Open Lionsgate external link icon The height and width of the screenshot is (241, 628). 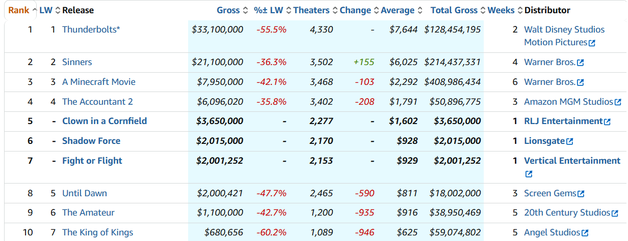click(569, 141)
